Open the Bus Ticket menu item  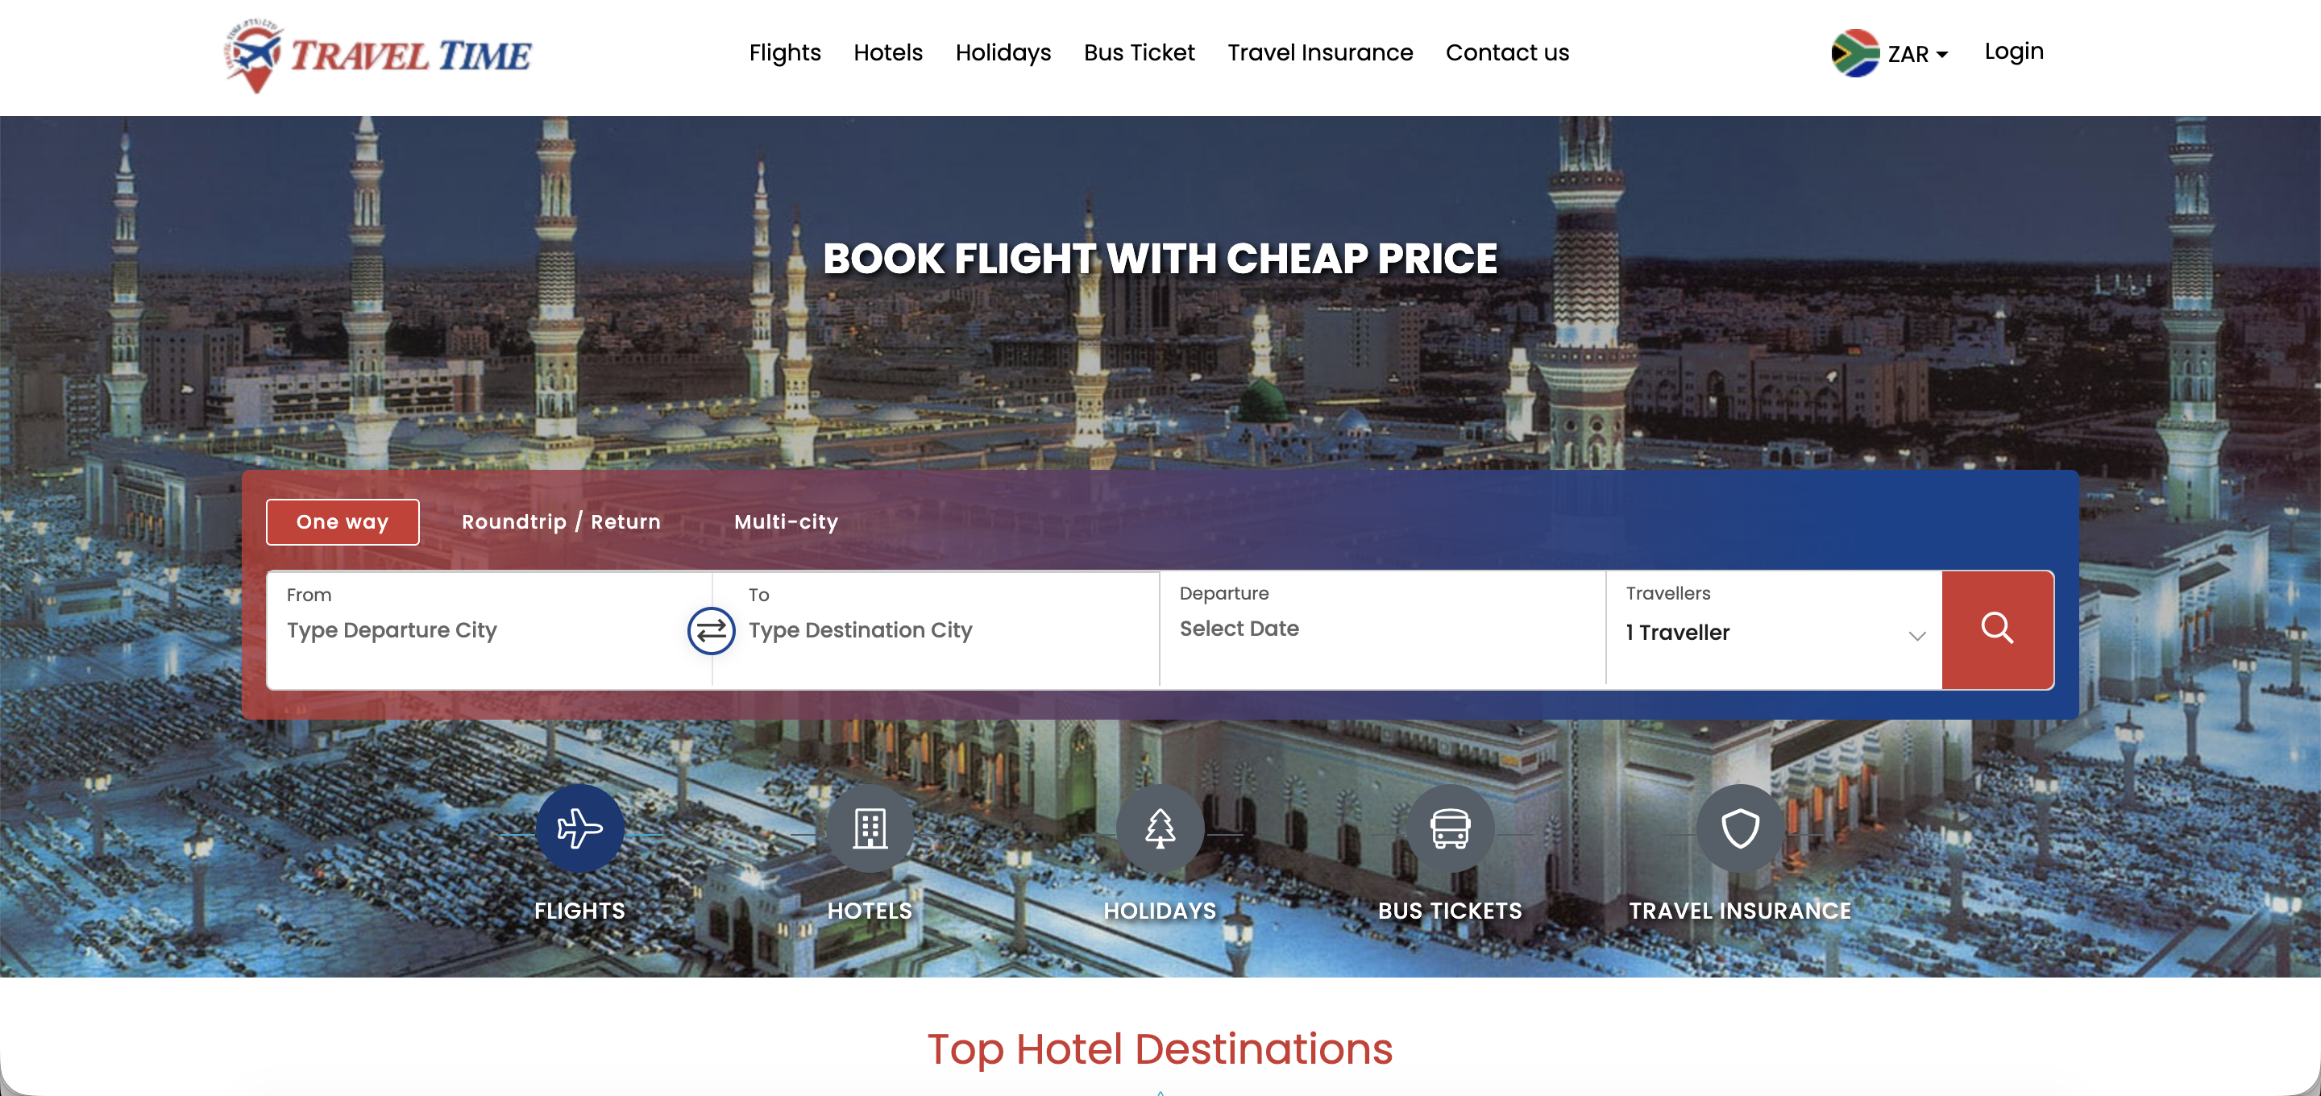point(1139,52)
